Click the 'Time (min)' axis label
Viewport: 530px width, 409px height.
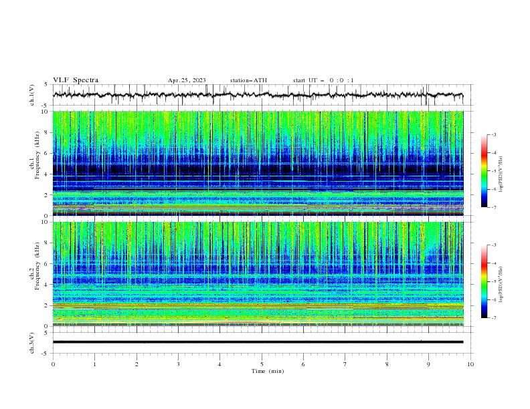tap(268, 371)
